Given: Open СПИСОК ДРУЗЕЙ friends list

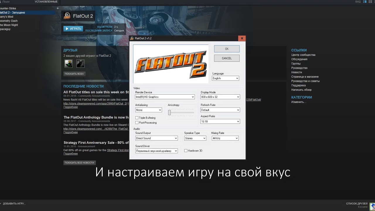Looking at the screenshot, I should tap(357, 203).
